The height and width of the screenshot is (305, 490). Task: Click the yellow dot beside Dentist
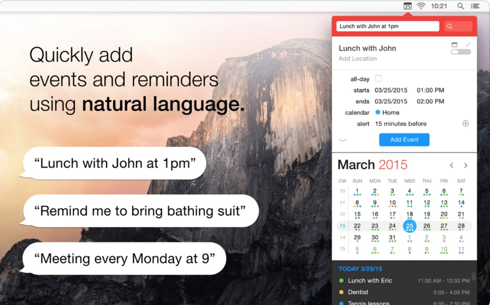click(341, 292)
